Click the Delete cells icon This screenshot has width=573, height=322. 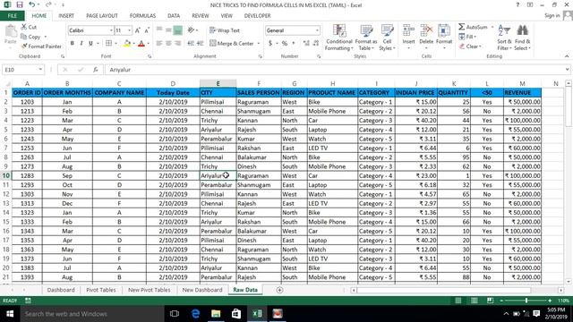pos(426,30)
